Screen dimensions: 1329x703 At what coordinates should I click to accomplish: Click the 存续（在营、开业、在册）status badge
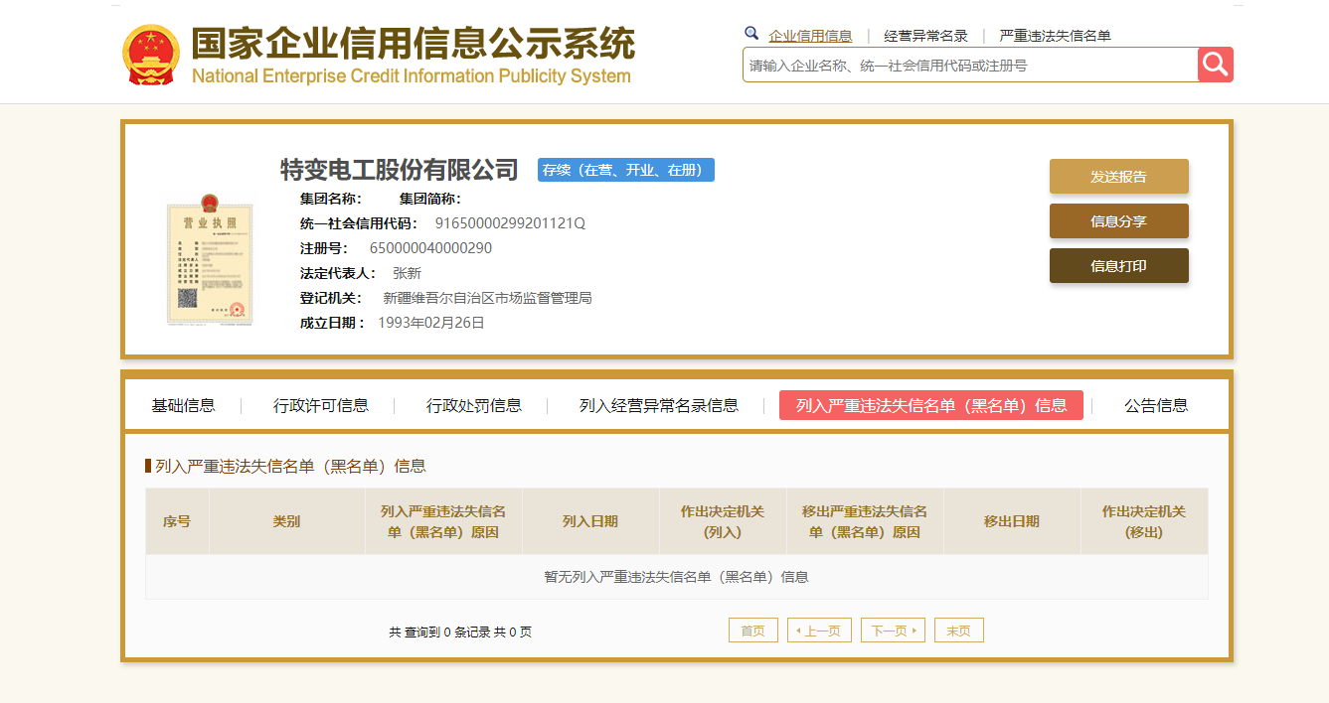(626, 170)
